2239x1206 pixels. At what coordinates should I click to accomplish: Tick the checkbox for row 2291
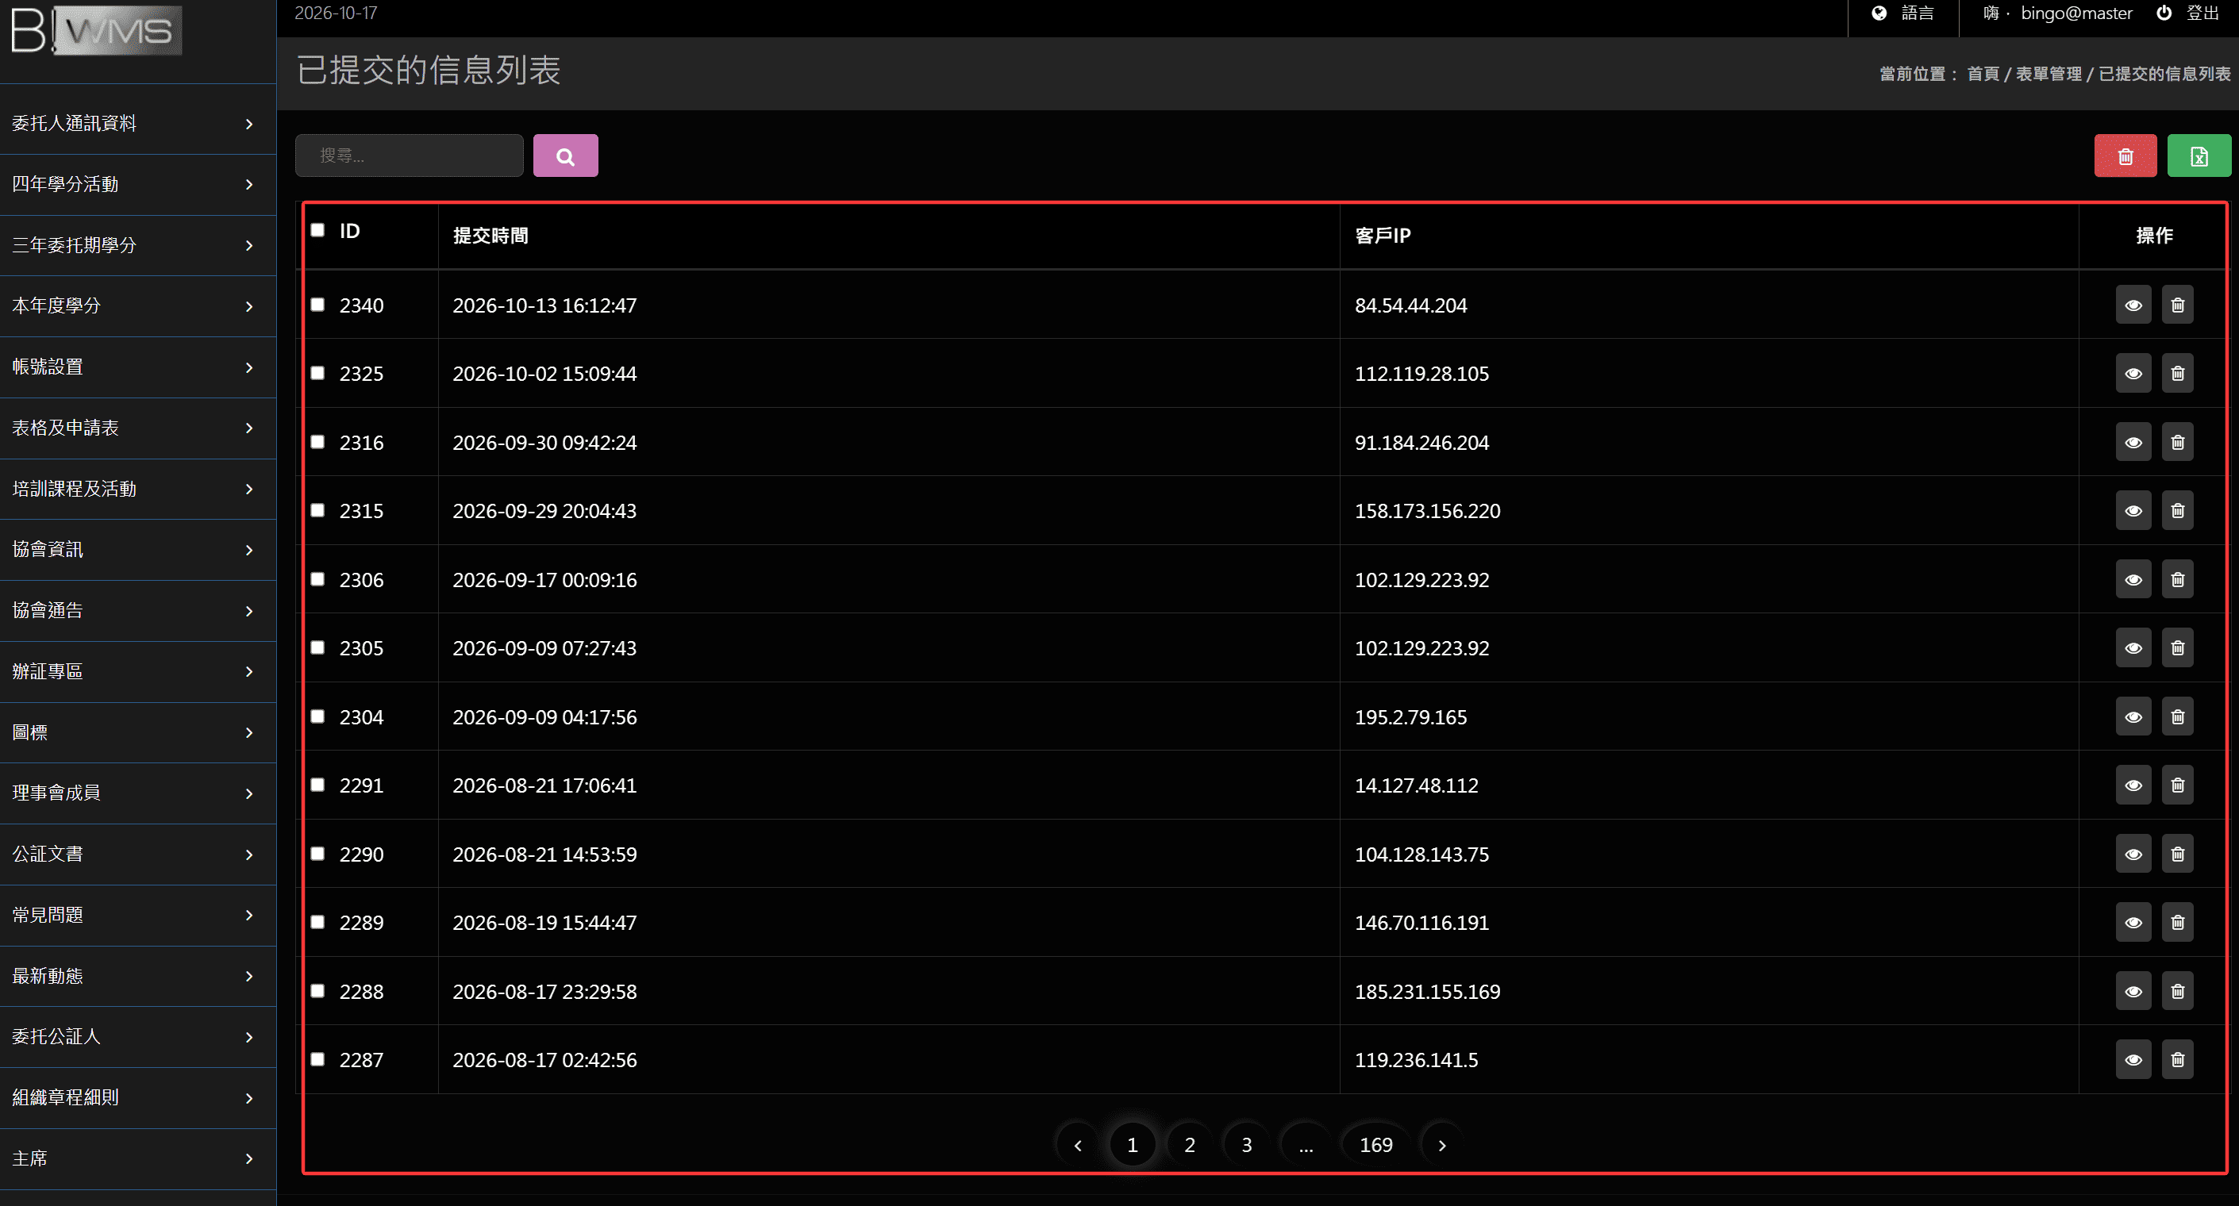[317, 785]
